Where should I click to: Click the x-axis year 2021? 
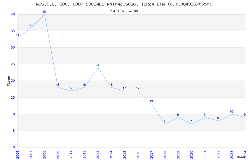(x=205, y=154)
